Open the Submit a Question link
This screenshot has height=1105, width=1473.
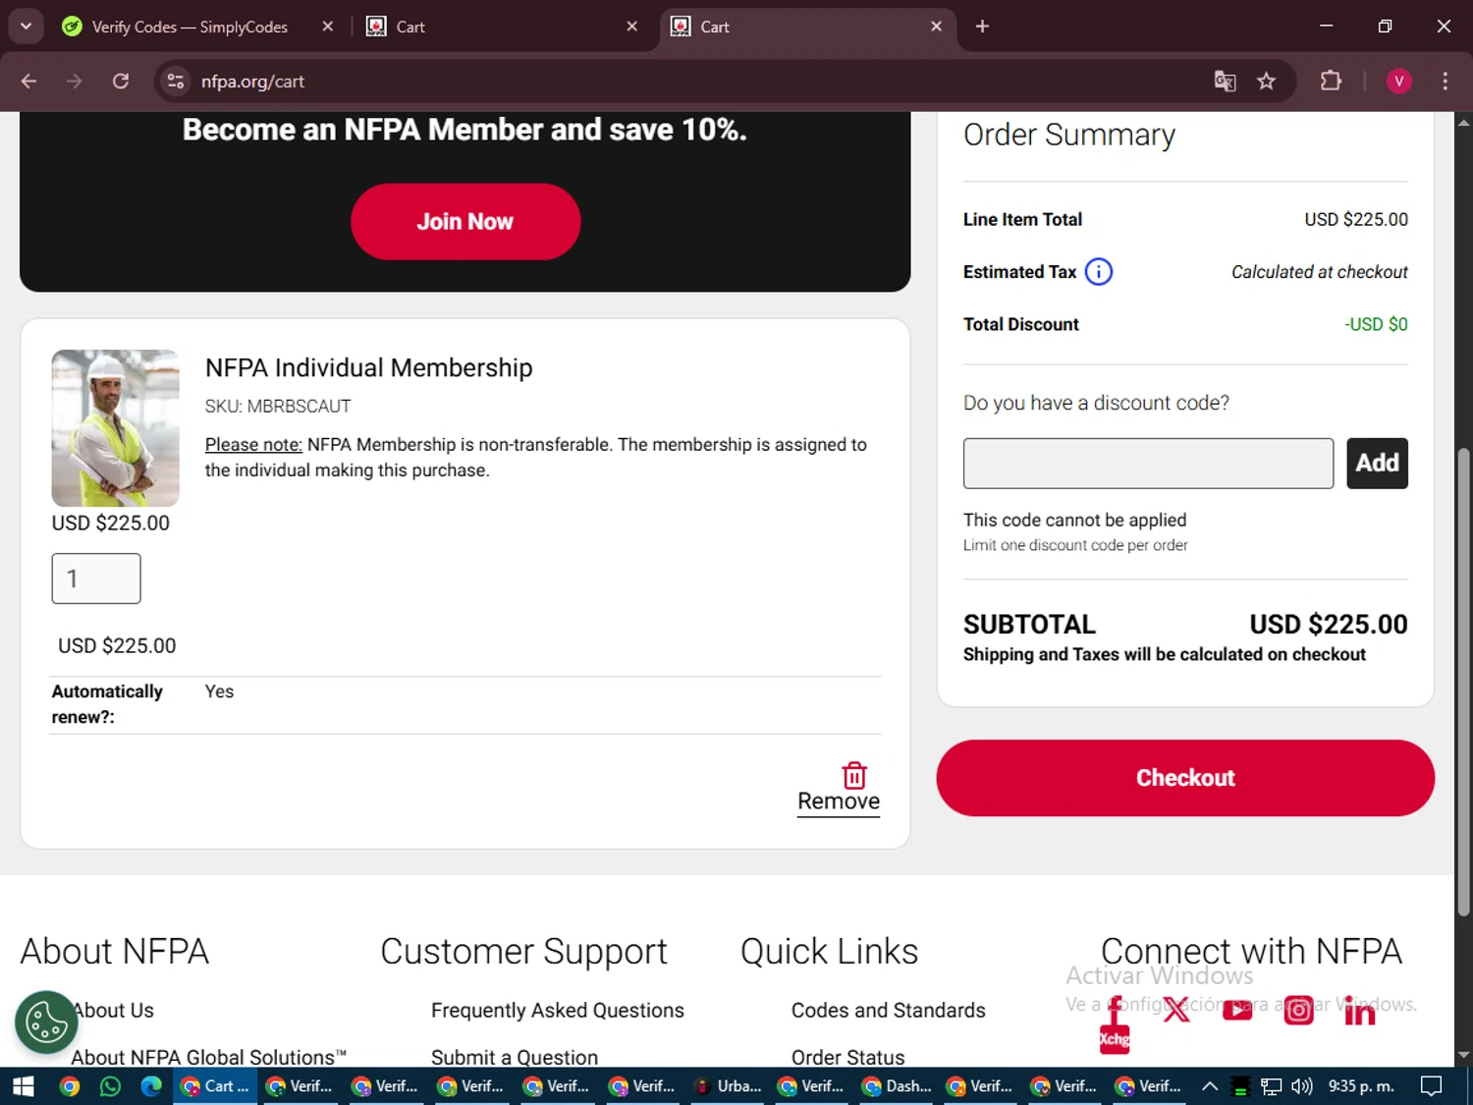(x=515, y=1057)
